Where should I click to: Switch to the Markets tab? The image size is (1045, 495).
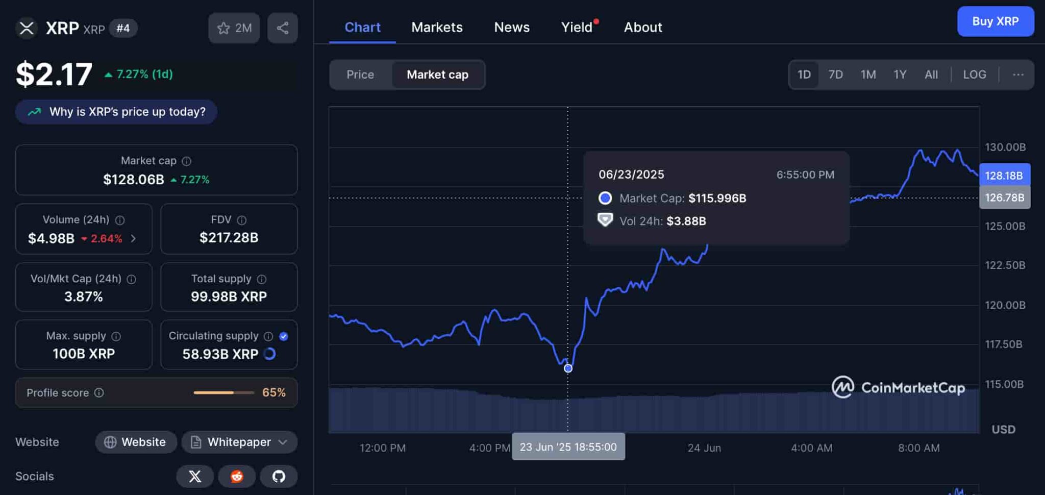tap(437, 27)
